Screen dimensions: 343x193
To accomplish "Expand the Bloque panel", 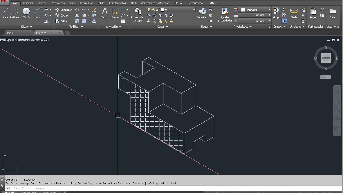I will (206, 27).
